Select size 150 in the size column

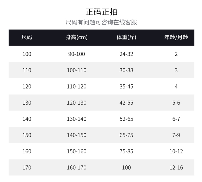coord(27,135)
